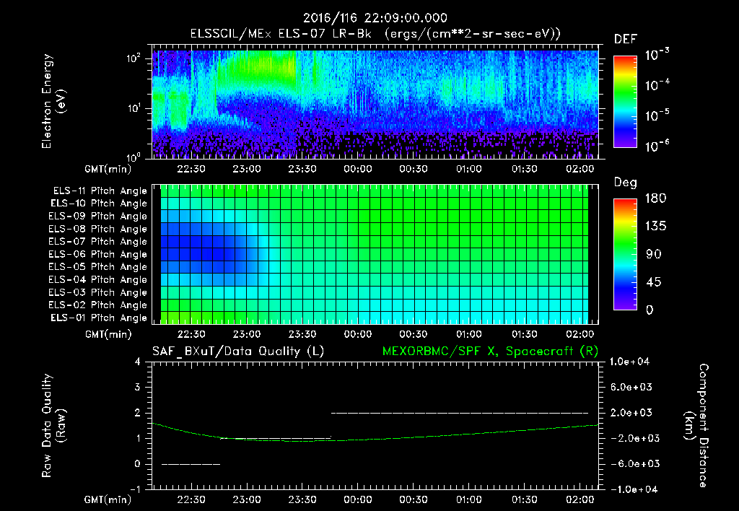Click the 23:00 tick under the pitch angle panel
Screen dimensions: 739x511
(247, 334)
